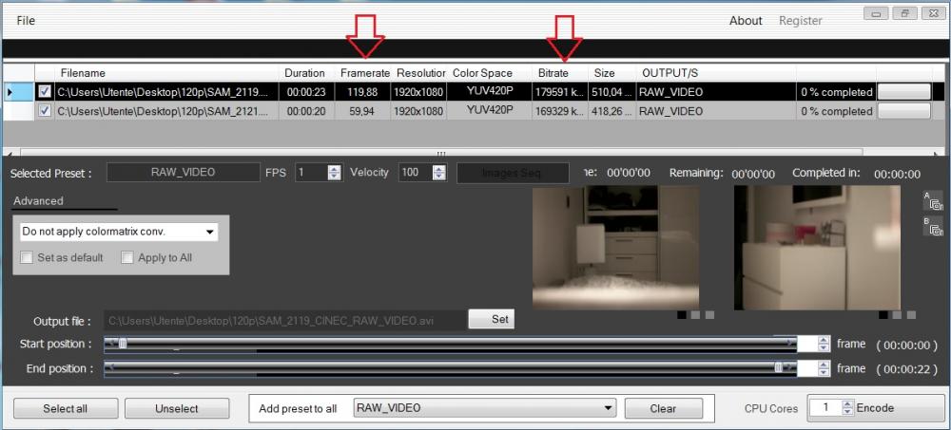The width and height of the screenshot is (951, 430).
Task: Increase the FPS value with the spinner
Action: click(334, 169)
